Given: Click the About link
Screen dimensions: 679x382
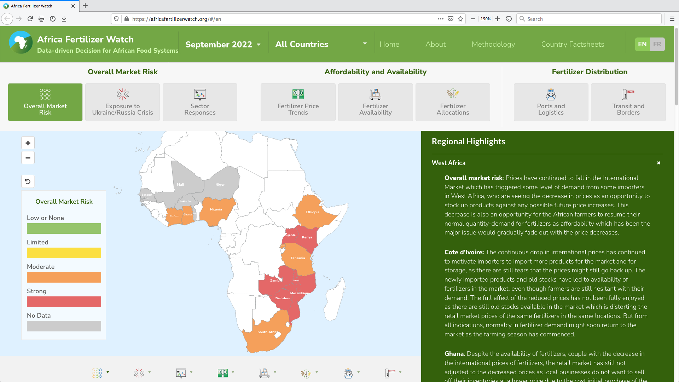Looking at the screenshot, I should coord(435,44).
